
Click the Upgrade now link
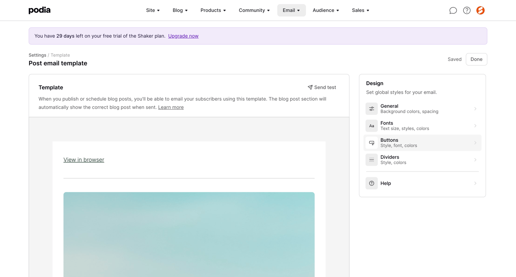183,36
